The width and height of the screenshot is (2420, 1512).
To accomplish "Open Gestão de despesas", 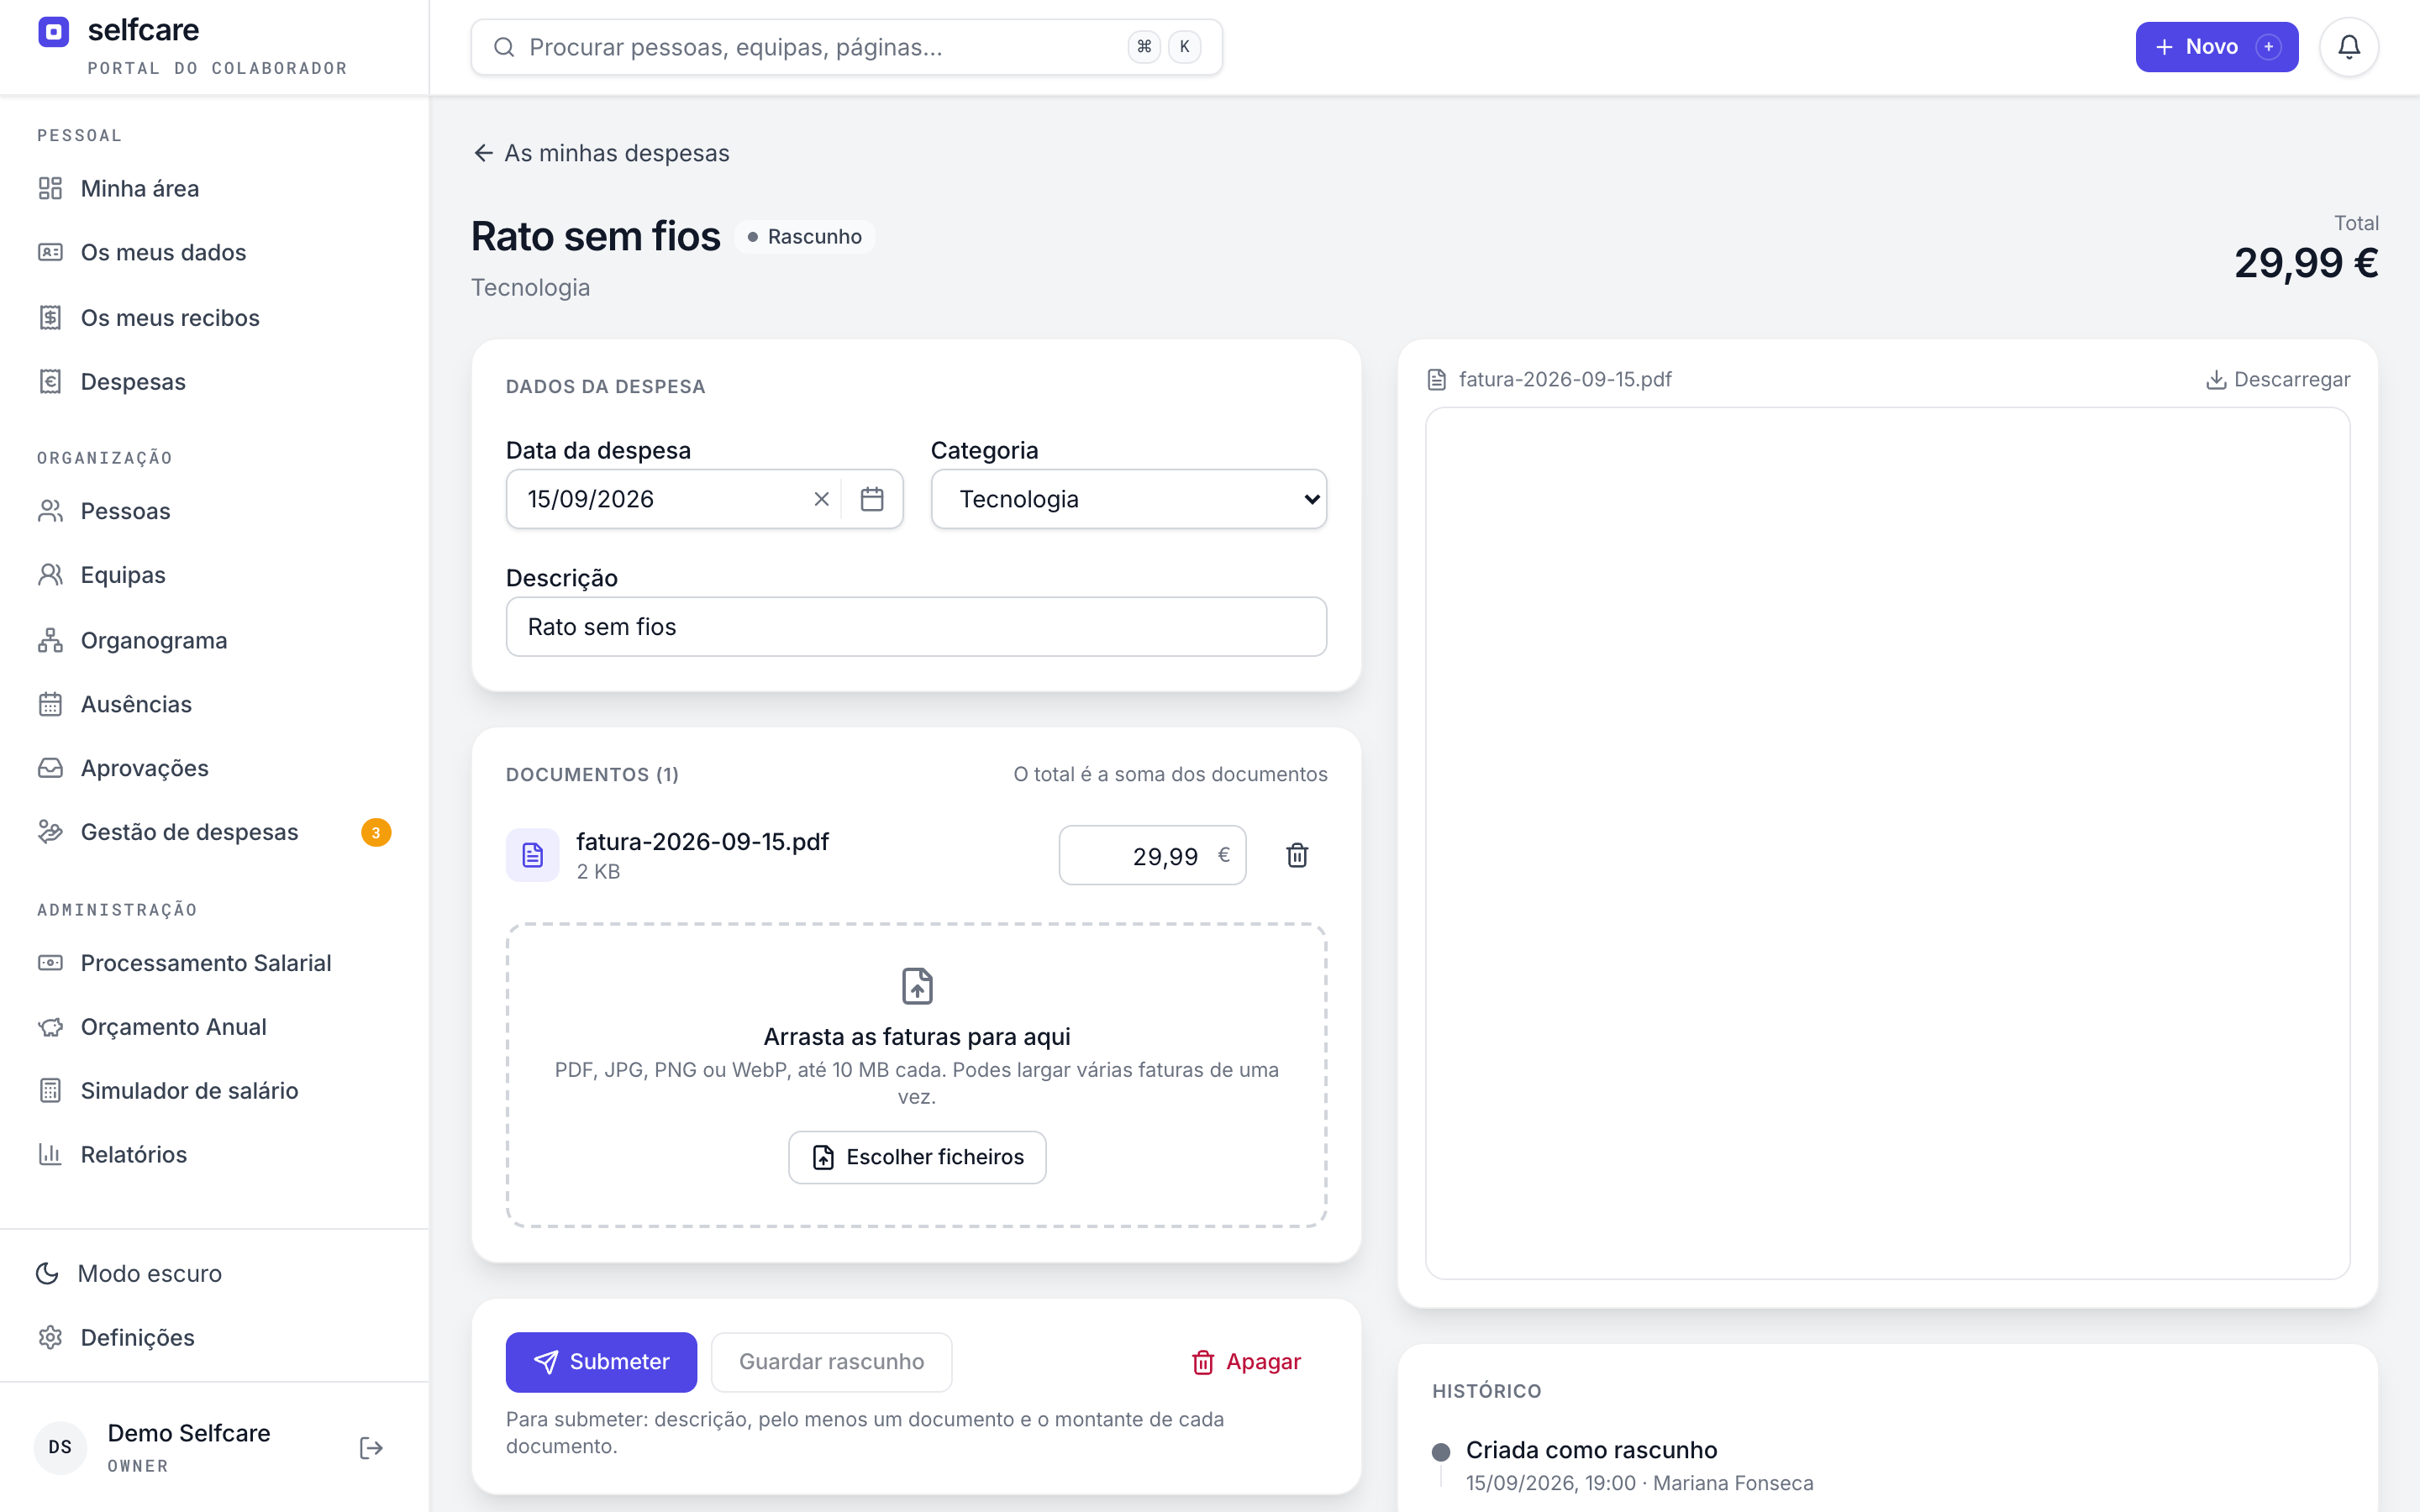I will point(214,832).
